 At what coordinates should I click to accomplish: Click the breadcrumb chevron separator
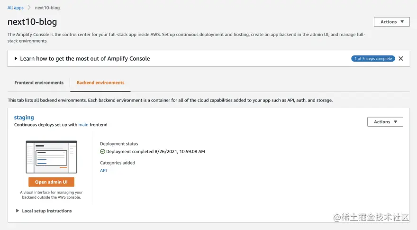[x=29, y=8]
